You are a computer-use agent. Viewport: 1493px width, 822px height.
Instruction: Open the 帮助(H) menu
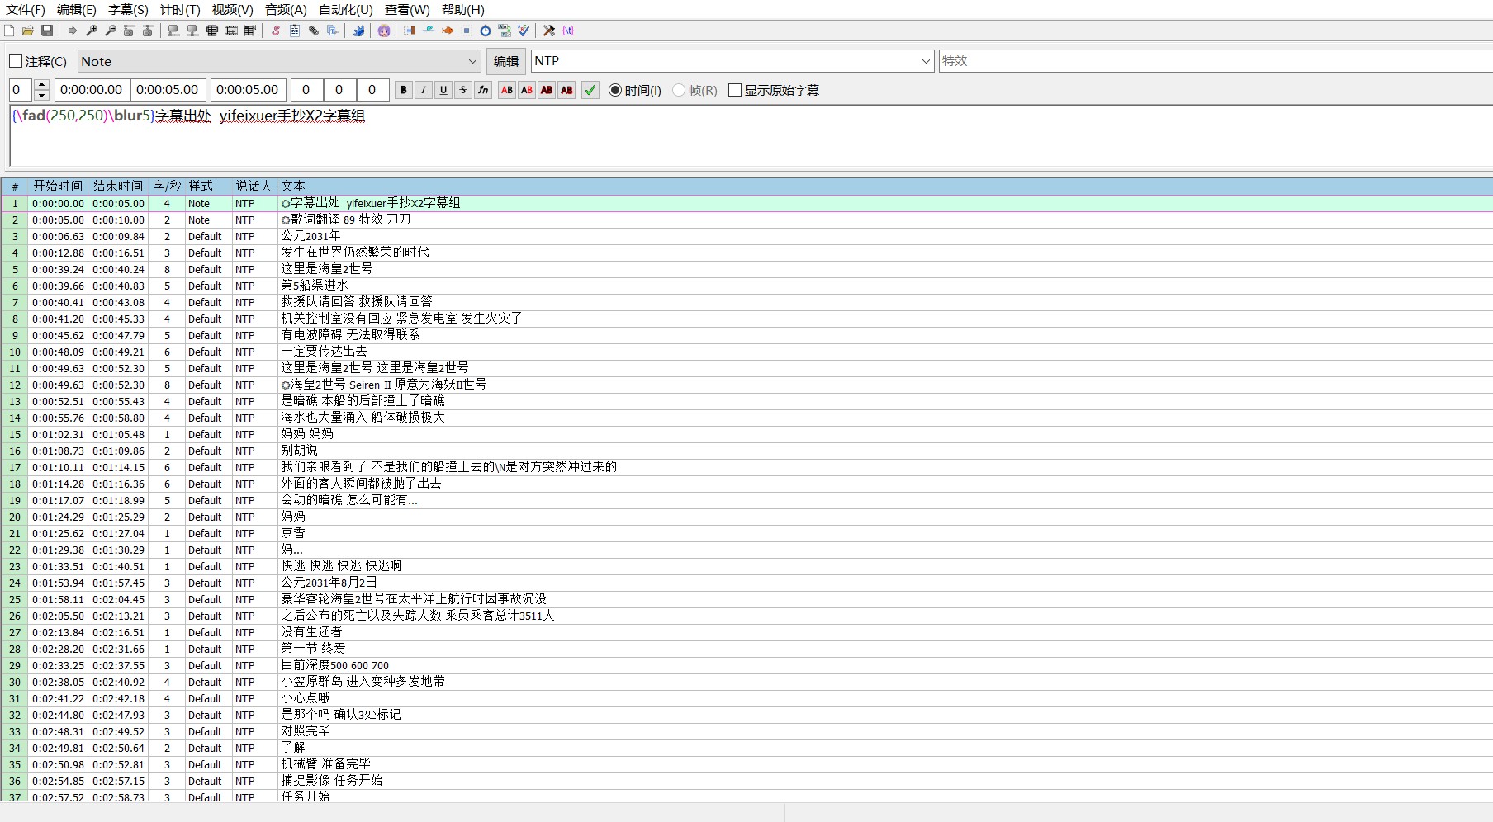(462, 10)
